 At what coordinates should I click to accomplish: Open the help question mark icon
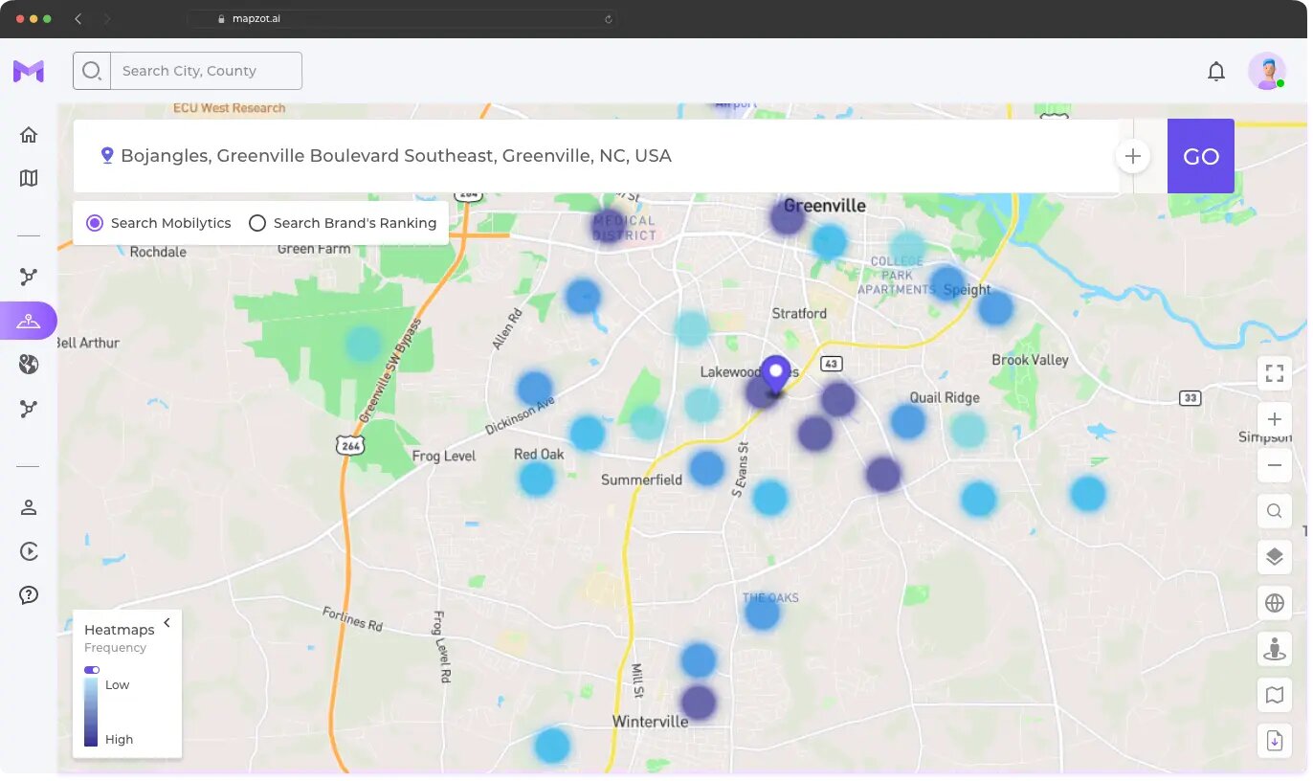click(29, 595)
